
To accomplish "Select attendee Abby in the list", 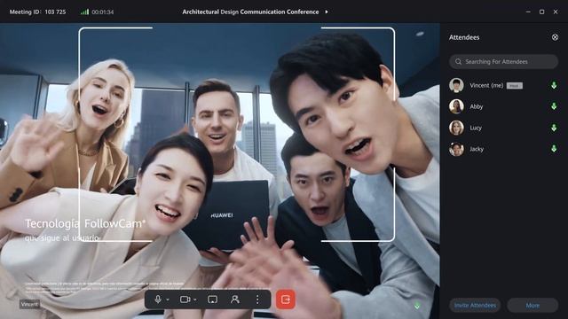I will coord(503,106).
